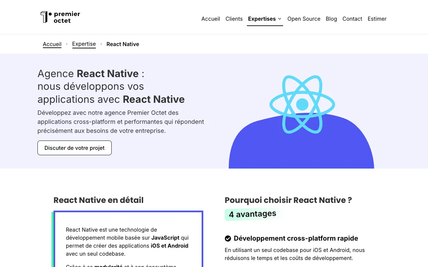
Task: Click the React Native breadcrumb text
Action: pyautogui.click(x=123, y=44)
